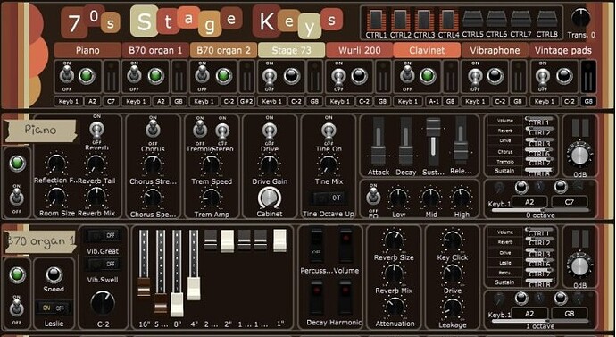This screenshot has height=337, width=616.
Task: Click the green LED under Clavinet
Action: click(x=428, y=76)
